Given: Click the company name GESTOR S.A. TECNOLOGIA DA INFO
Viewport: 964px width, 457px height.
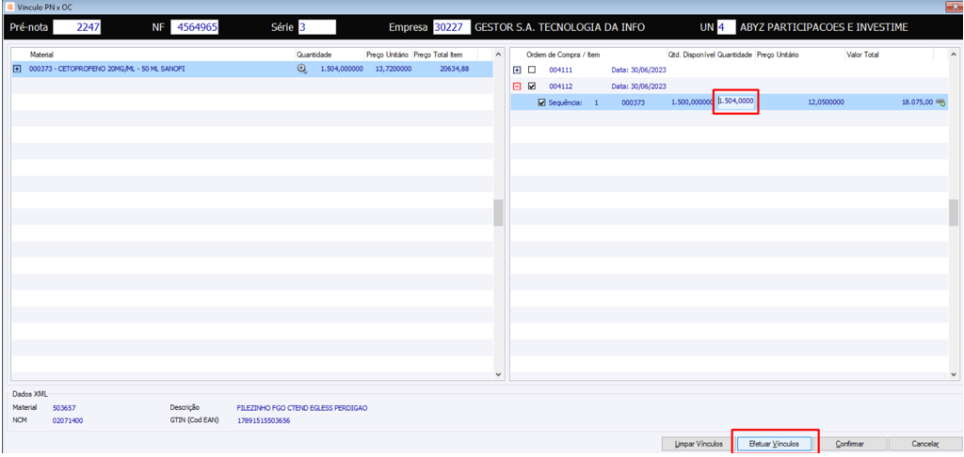Looking at the screenshot, I should point(559,27).
